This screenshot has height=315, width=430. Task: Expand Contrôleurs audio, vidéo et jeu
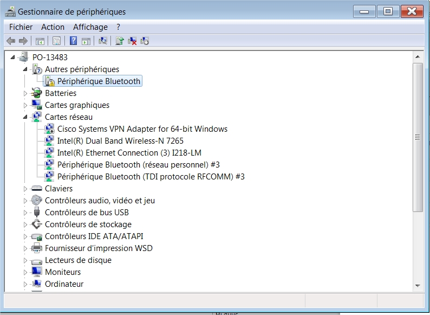[x=25, y=201]
